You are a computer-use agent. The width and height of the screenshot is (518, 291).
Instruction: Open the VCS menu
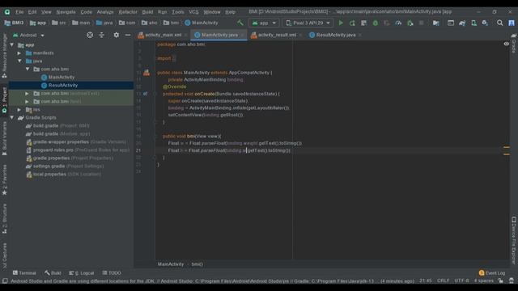193,12
